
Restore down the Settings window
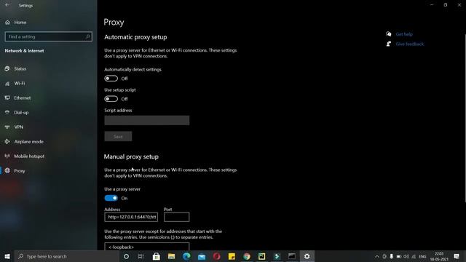(x=445, y=5)
